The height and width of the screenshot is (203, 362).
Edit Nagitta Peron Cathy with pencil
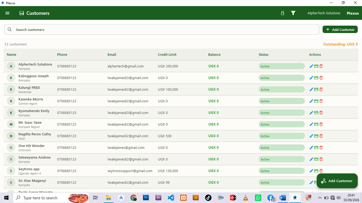(x=311, y=136)
